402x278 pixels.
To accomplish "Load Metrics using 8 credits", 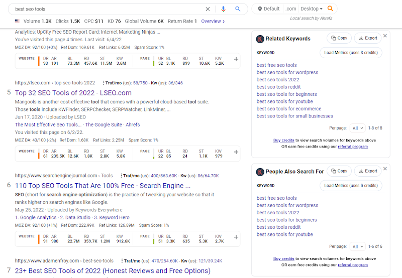I will pyautogui.click(x=351, y=53).
